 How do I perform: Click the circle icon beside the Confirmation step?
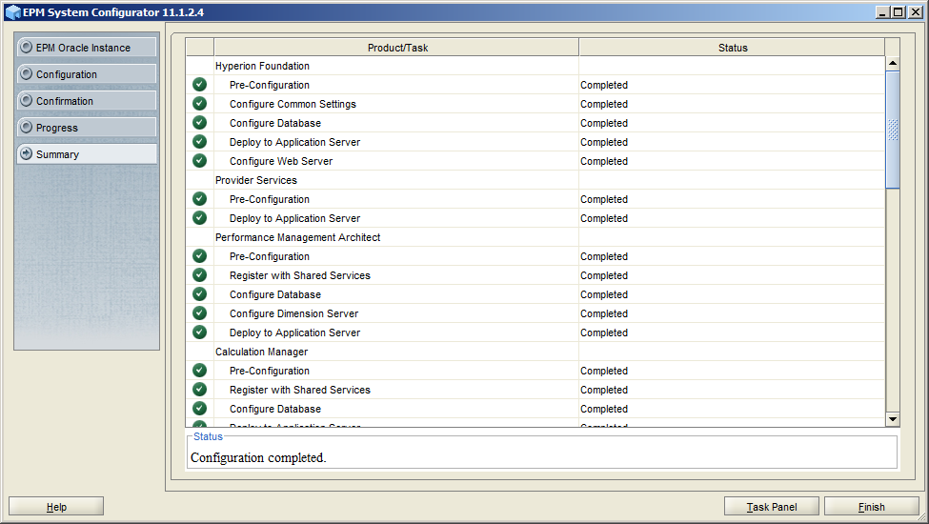tap(26, 100)
